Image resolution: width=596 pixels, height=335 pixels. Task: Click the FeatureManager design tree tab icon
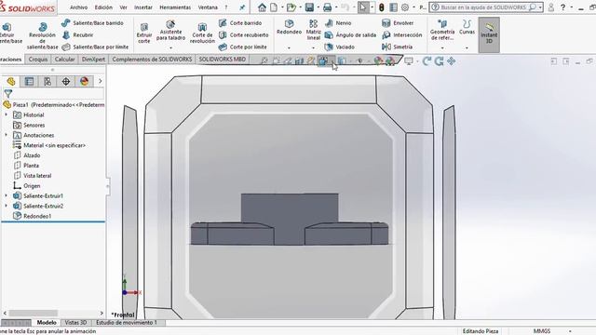[x=11, y=81]
